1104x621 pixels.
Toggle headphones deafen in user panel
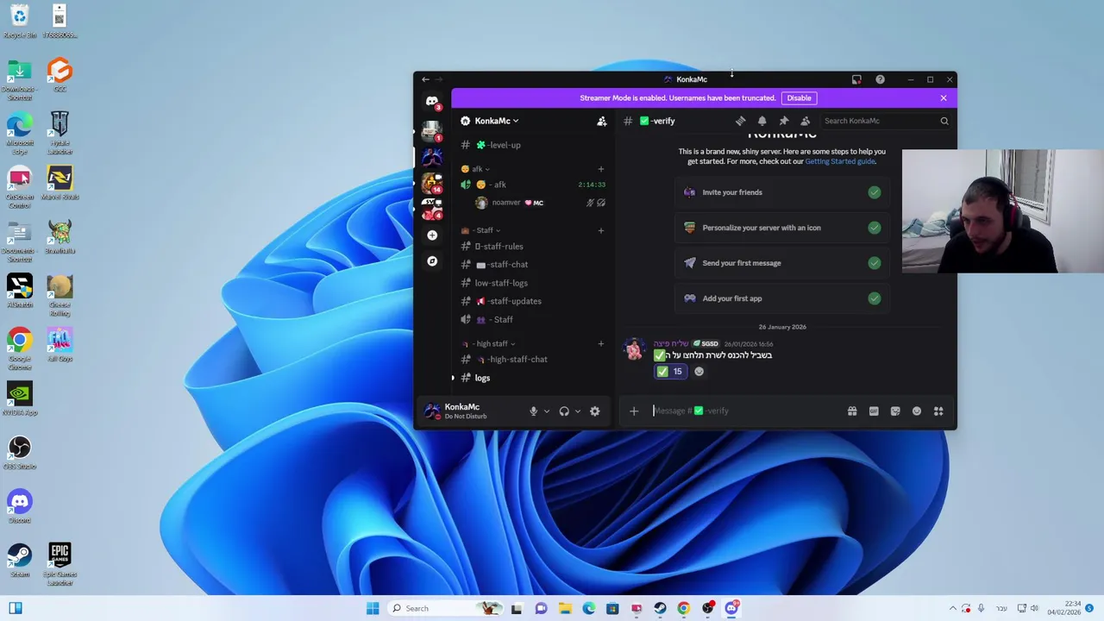(x=564, y=411)
